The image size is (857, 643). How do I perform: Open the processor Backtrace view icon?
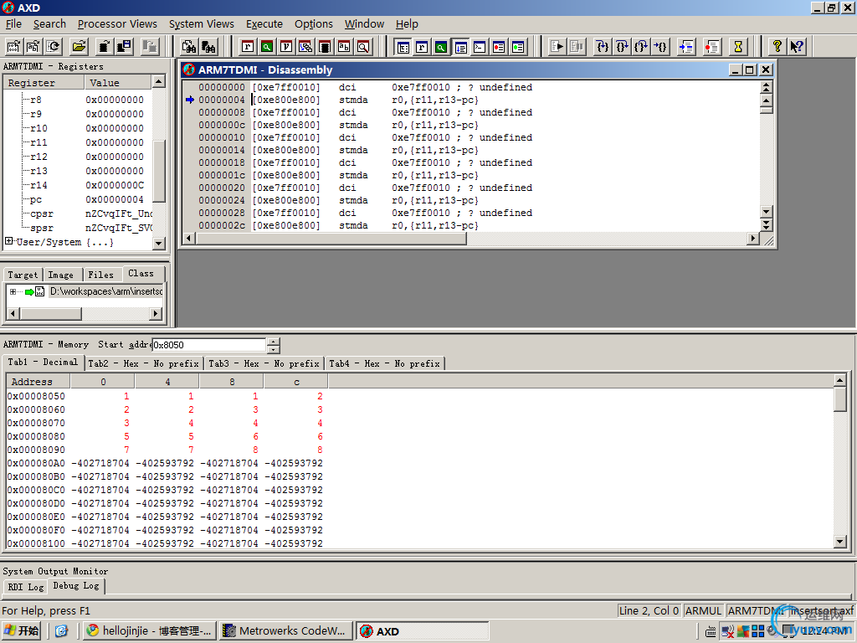pyautogui.click(x=305, y=47)
